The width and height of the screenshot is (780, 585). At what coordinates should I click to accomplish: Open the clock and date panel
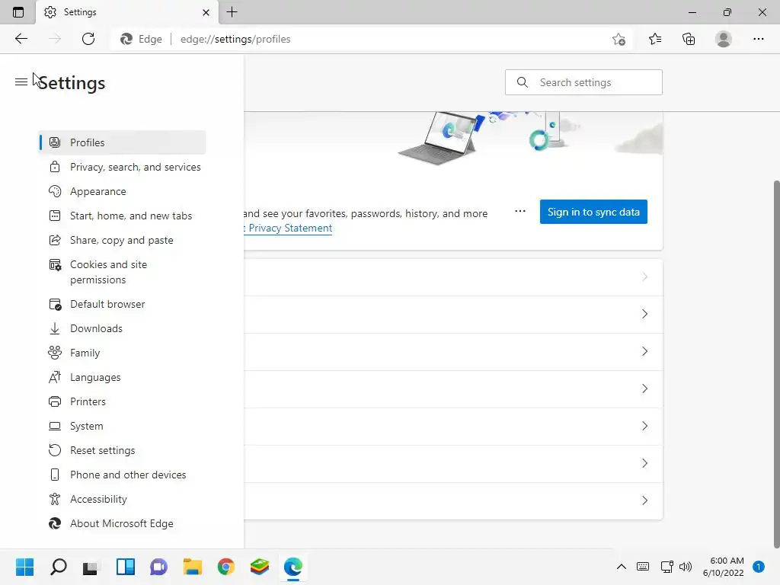coord(724,567)
